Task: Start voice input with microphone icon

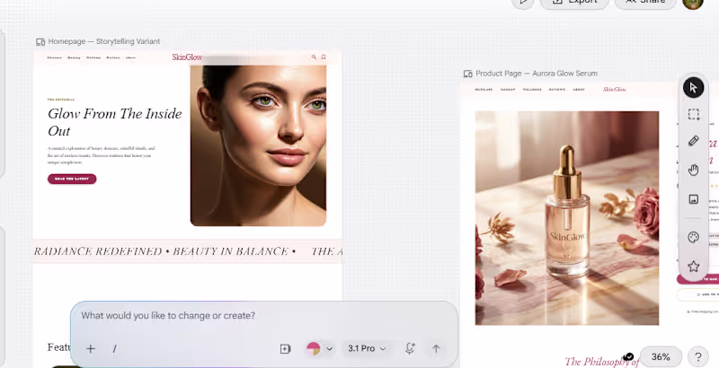Action: [410, 348]
